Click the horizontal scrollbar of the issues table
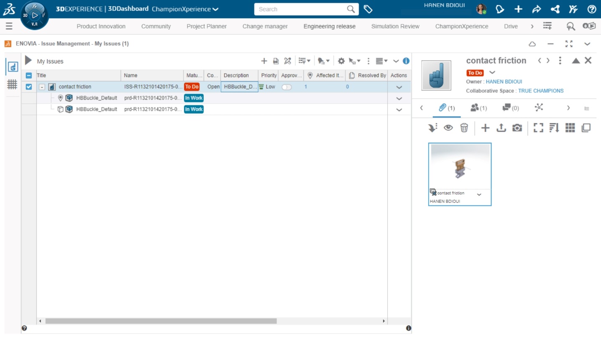The height and width of the screenshot is (338, 601). (x=161, y=321)
